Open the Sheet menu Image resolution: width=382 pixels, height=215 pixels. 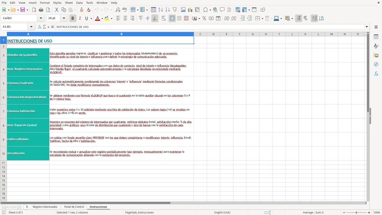point(69,3)
